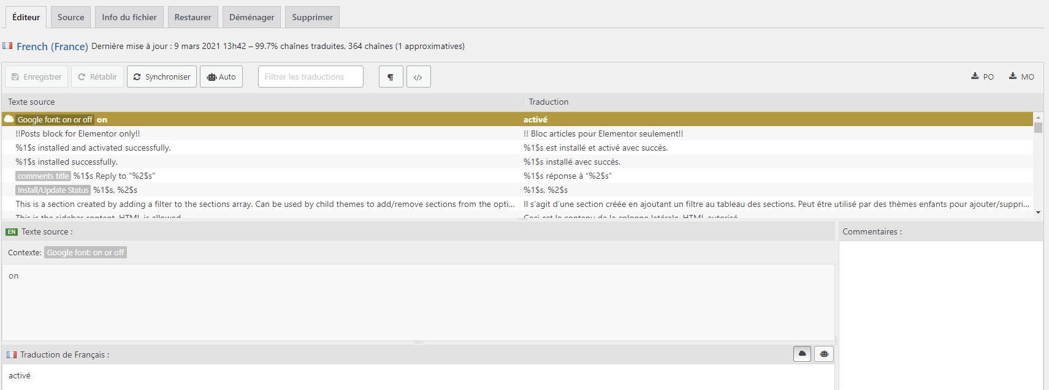1049x390 pixels.
Task: Run Auto translation with robot icon
Action: pos(221,77)
